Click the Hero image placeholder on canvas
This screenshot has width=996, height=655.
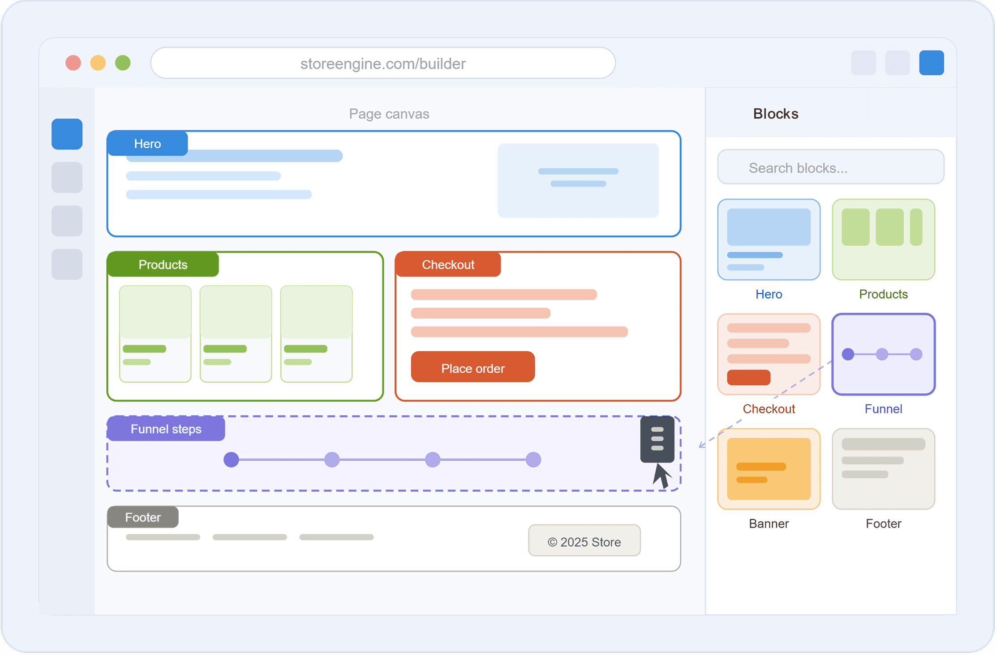point(578,180)
